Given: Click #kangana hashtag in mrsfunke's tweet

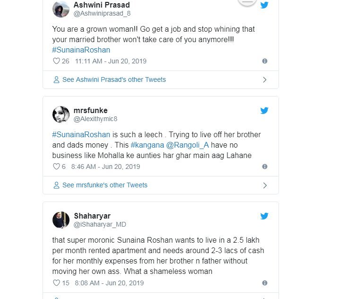Looking at the screenshot, I should coord(146,145).
